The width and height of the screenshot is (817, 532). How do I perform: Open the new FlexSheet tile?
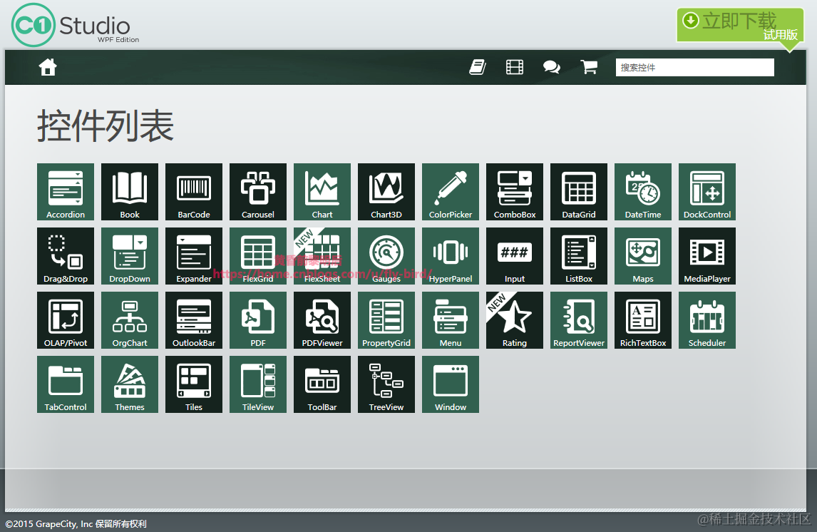322,256
